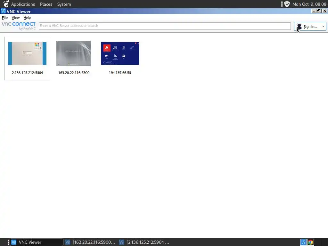Screen dimensions: 328x246
Task: Open the Applications menu in top panel
Action: (23, 4)
